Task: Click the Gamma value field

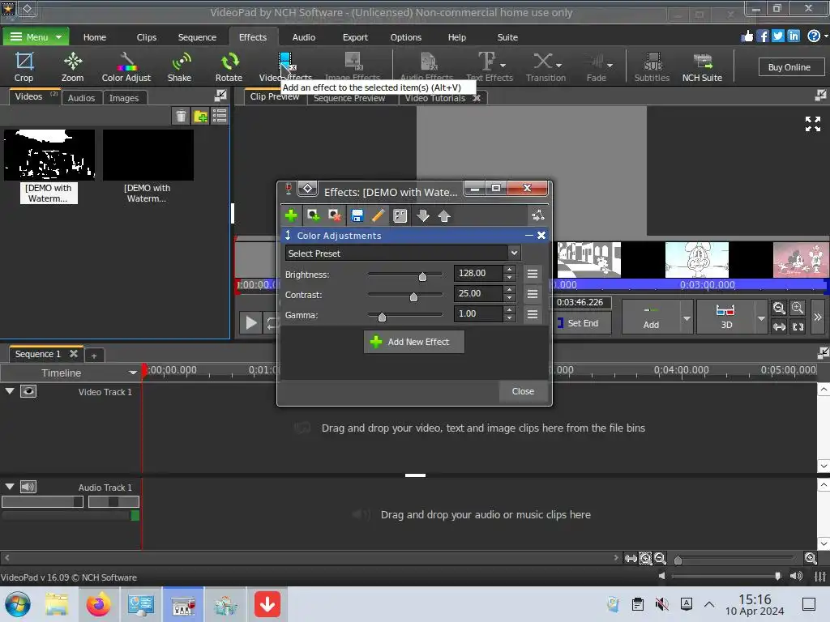Action: pyautogui.click(x=478, y=313)
